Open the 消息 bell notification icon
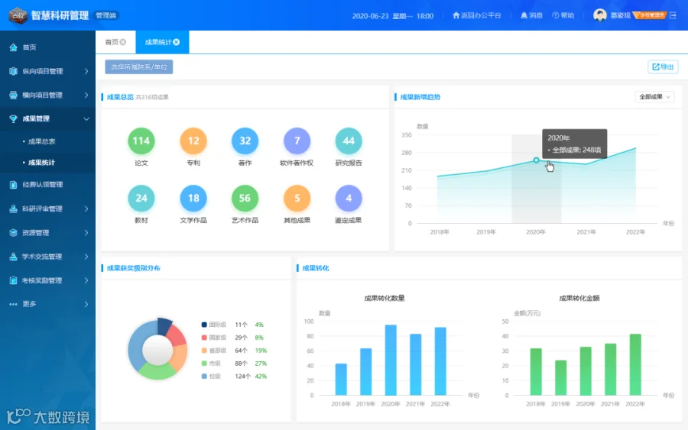 524,15
